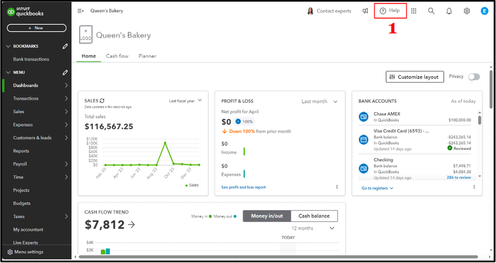Open the 286 to review link

pos(459,177)
